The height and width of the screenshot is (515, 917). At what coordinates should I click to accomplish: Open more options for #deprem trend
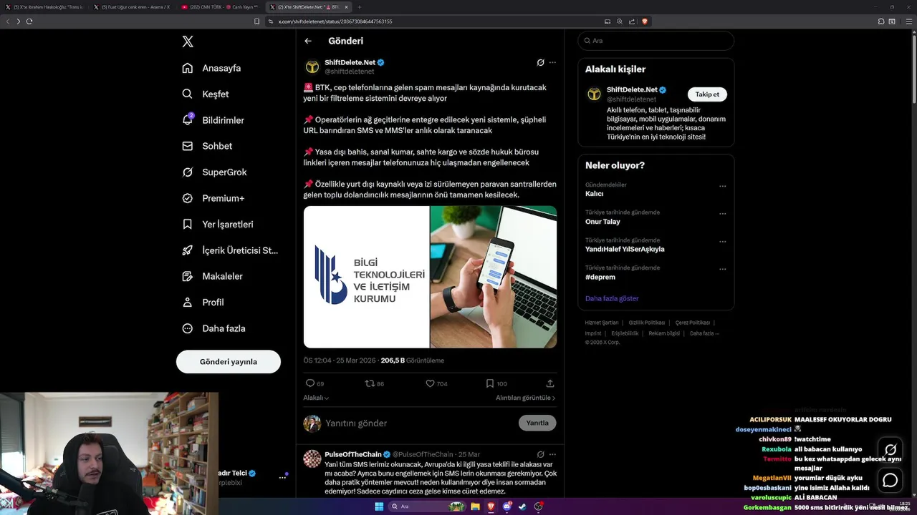[722, 269]
